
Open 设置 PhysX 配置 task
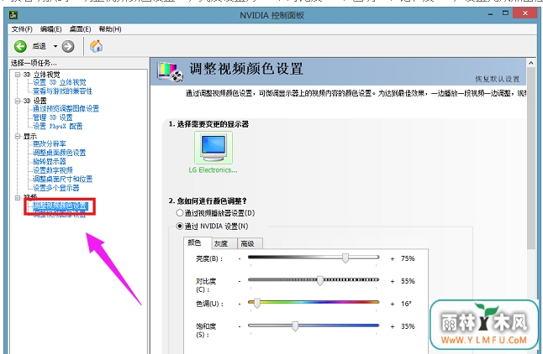click(x=57, y=126)
